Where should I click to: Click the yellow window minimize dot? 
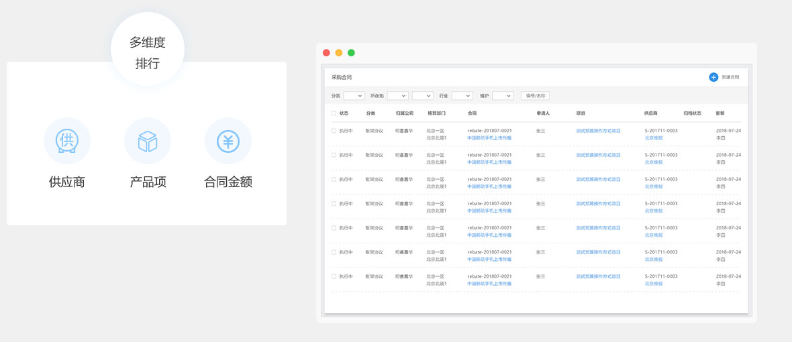coord(339,53)
